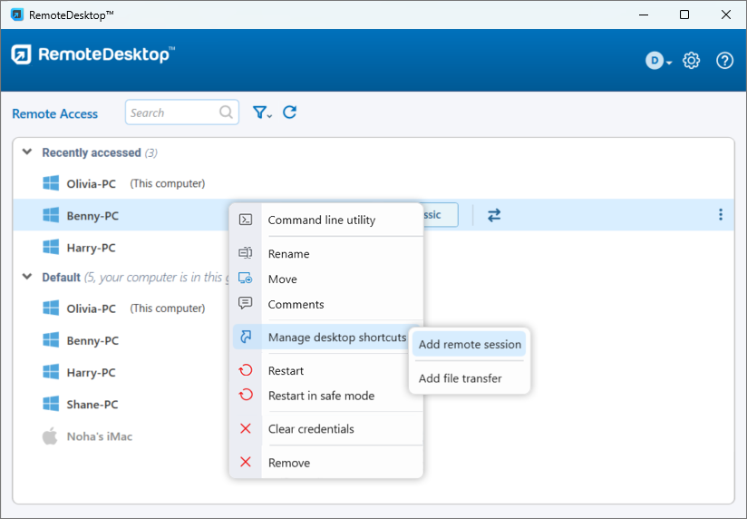Image resolution: width=747 pixels, height=519 pixels.
Task: Open the three-dot menu for Benny-PC
Action: pos(721,215)
